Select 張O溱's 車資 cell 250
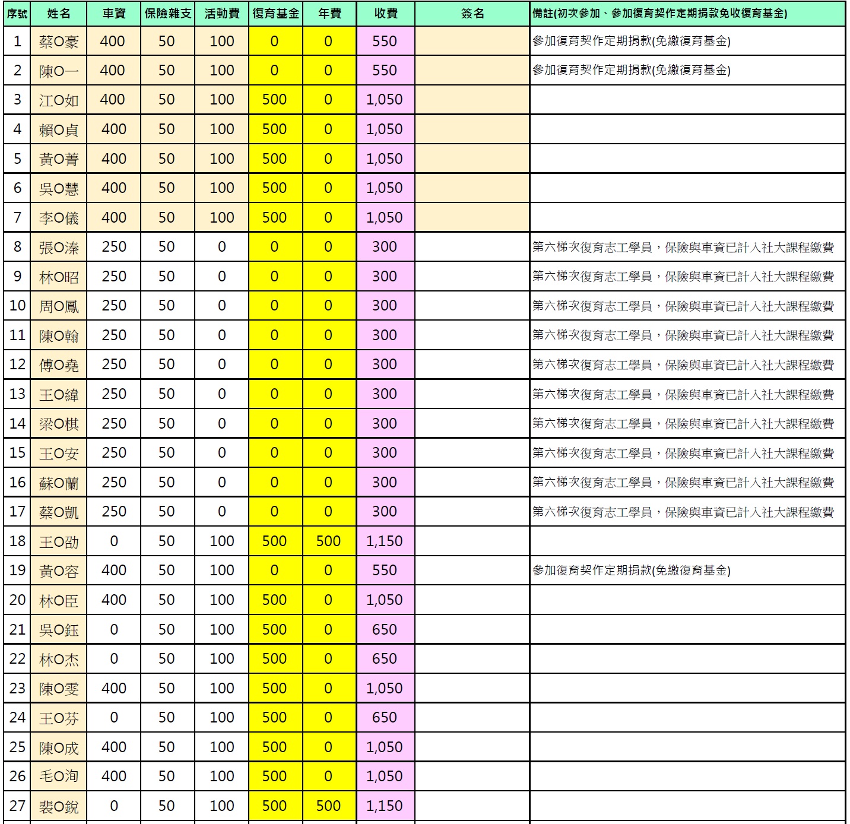Viewport: 850px width, 824px height. (x=114, y=247)
